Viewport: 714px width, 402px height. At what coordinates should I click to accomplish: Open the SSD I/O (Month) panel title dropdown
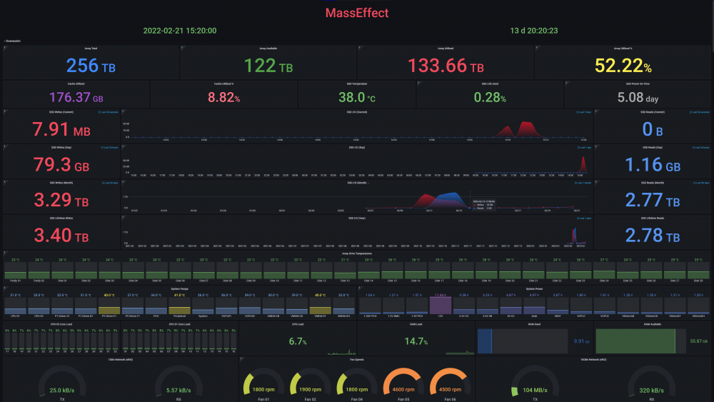[x=358, y=183]
